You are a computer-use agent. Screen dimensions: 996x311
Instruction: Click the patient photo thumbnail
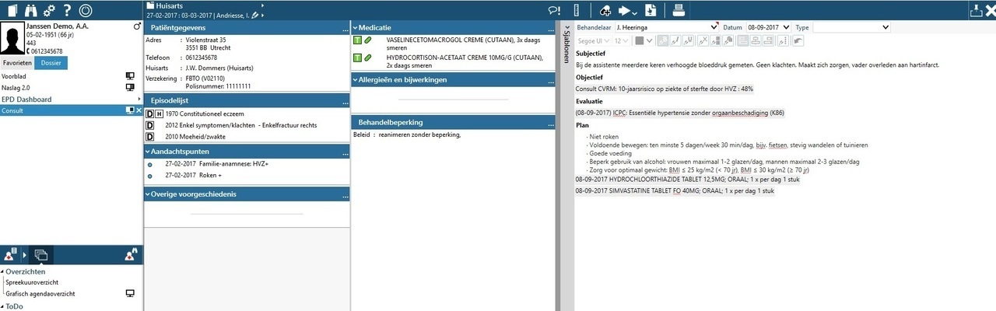pos(13,38)
